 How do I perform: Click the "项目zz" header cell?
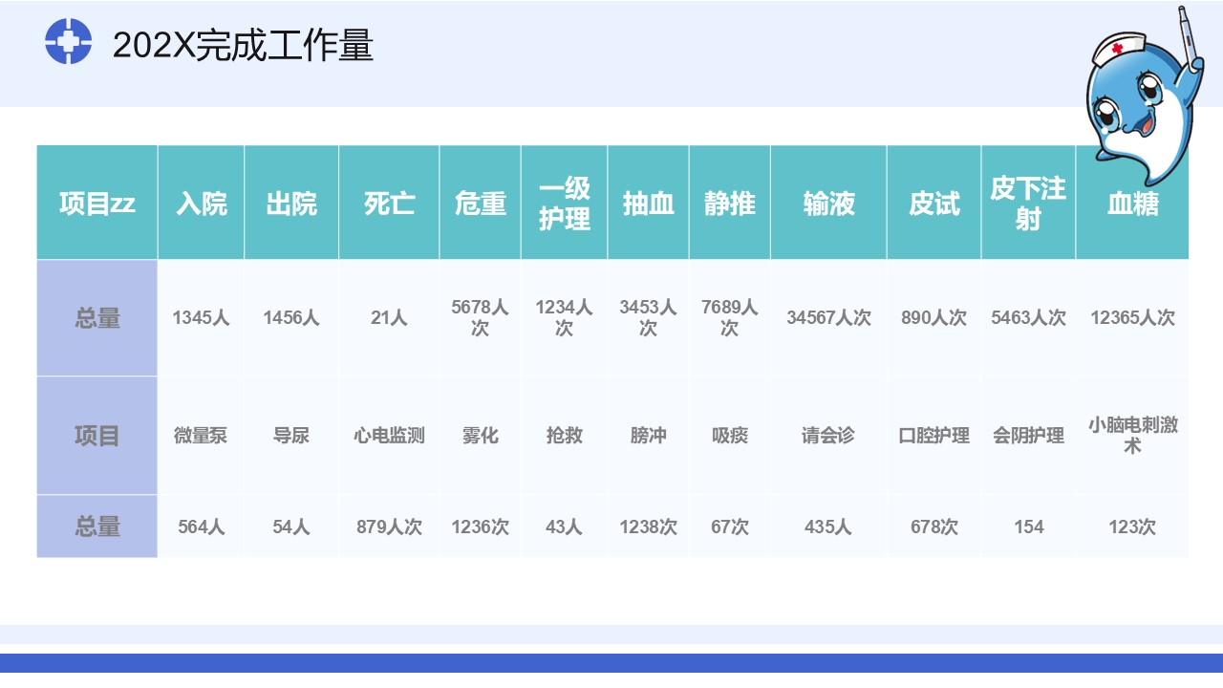(97, 204)
